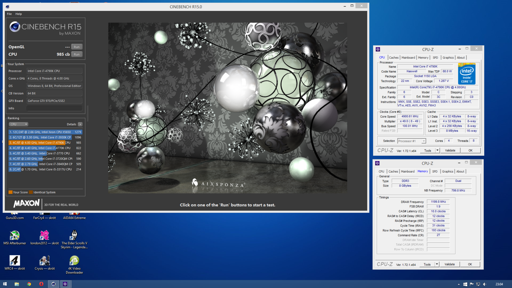Expand Tools dropdown arrow in upper CPU-Z
This screenshot has width=512, height=288.
pyautogui.click(x=437, y=151)
